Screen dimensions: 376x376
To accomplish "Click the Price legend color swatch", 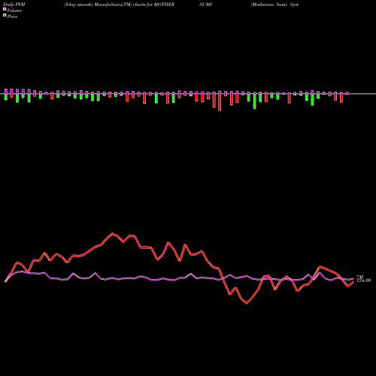I will tap(5, 16).
